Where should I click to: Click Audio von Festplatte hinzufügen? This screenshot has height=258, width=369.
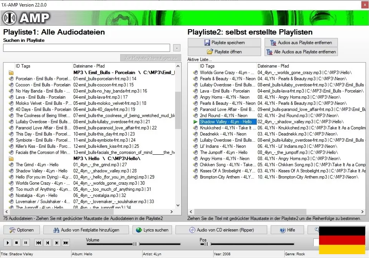(86, 230)
